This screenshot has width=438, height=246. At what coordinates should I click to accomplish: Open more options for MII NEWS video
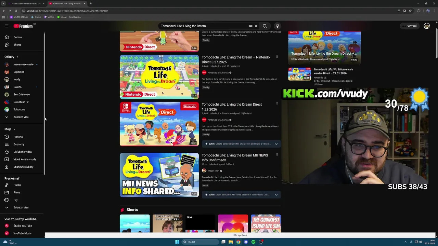277,155
